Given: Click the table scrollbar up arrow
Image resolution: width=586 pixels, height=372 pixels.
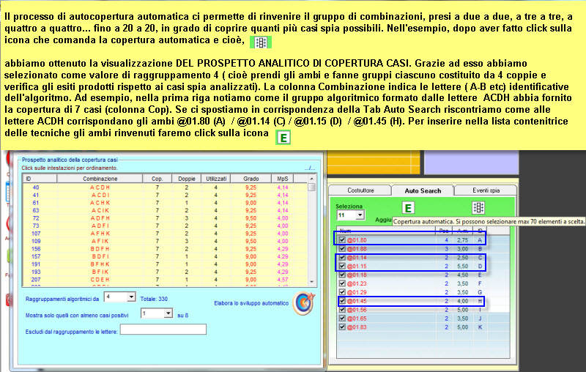Looking at the screenshot, I should coord(312,179).
